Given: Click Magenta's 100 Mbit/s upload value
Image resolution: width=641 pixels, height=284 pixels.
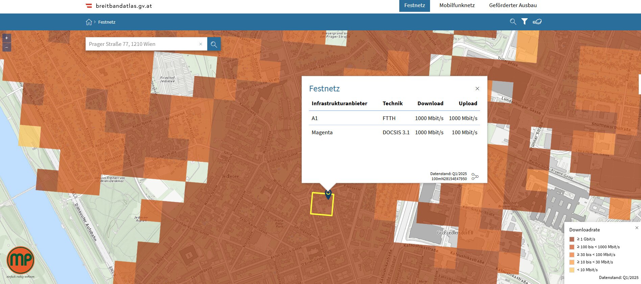Looking at the screenshot, I should [465, 132].
